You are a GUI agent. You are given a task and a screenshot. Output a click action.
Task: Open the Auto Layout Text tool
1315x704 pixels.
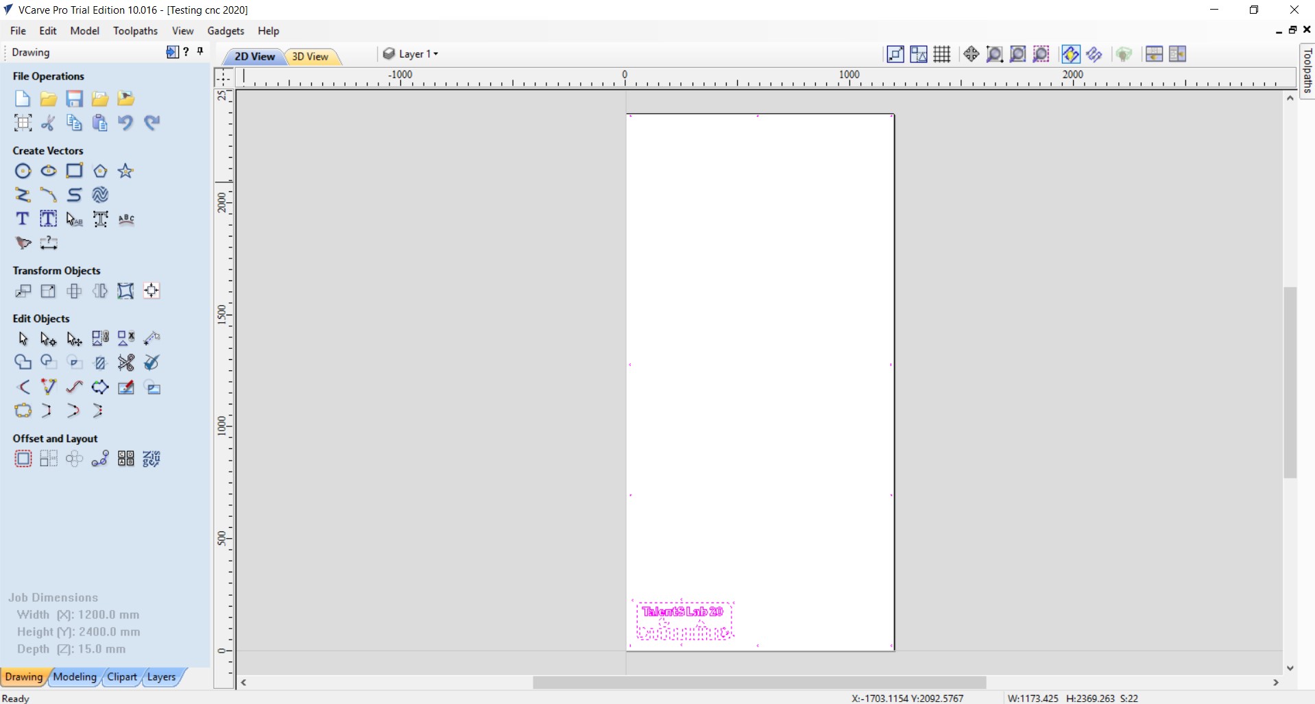48,219
